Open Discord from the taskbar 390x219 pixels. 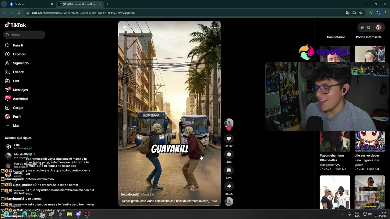coord(78,214)
